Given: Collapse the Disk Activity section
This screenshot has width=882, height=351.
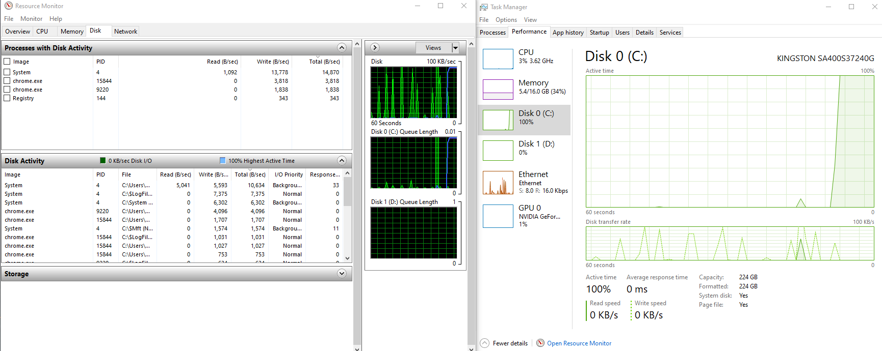Looking at the screenshot, I should tap(342, 161).
